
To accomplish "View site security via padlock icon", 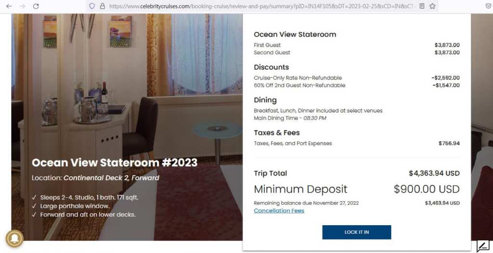I will [102, 6].
